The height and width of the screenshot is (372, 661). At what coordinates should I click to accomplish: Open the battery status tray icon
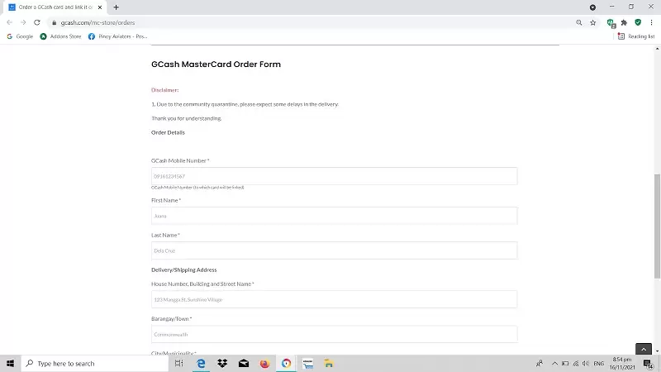point(565,364)
